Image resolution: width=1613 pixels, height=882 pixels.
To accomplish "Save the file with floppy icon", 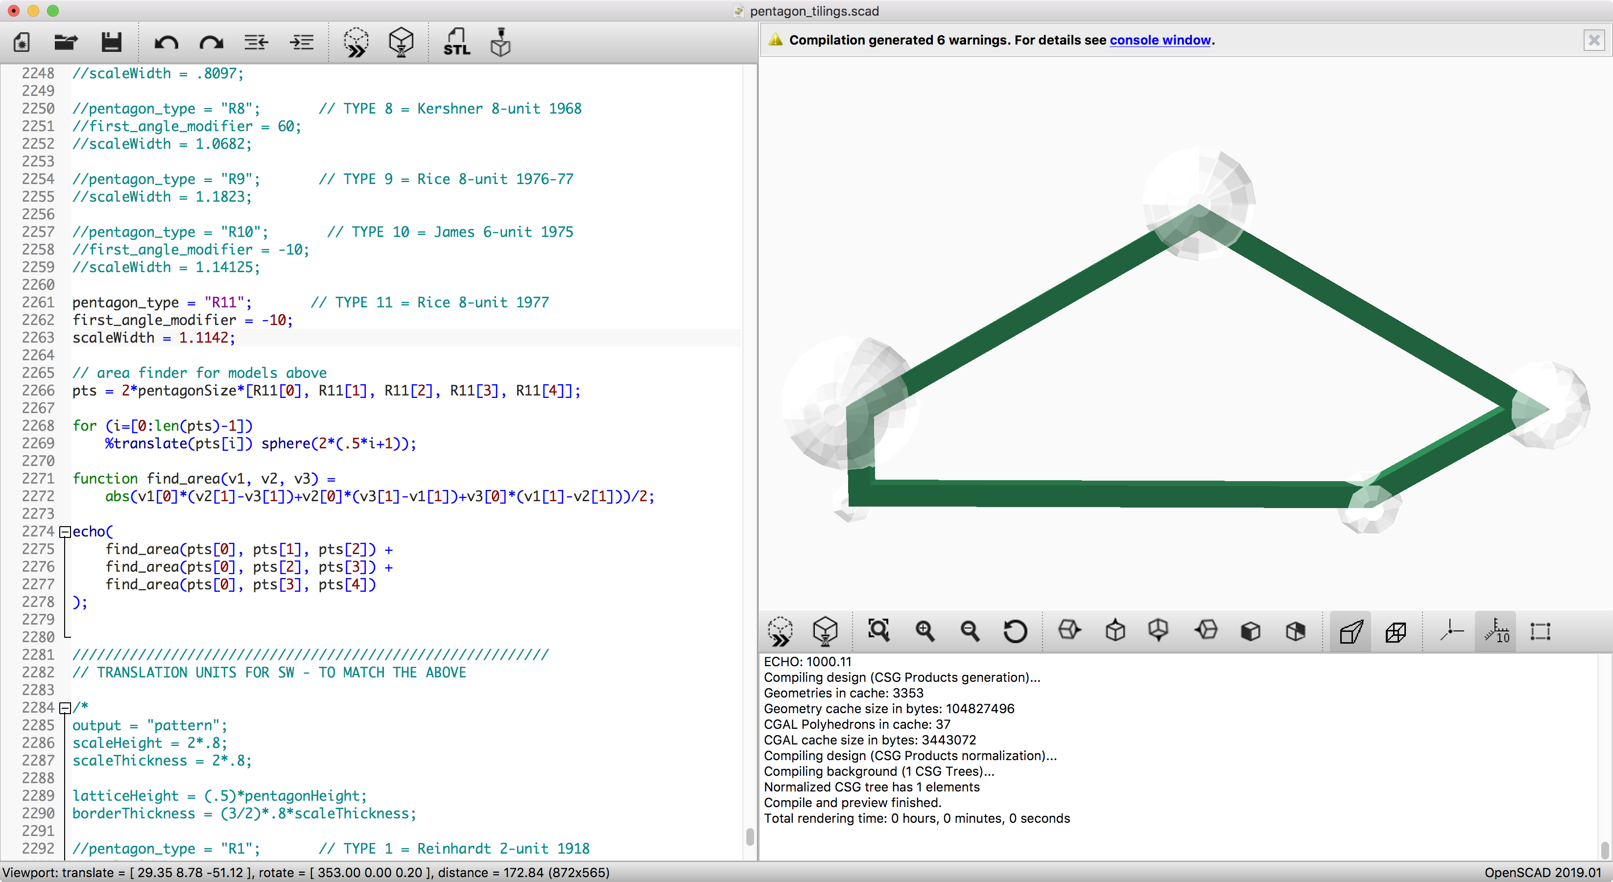I will coord(112,42).
